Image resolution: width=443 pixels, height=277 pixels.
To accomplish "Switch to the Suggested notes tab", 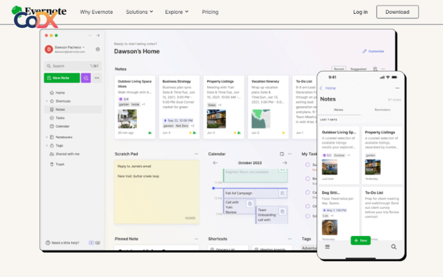I will [x=358, y=69].
